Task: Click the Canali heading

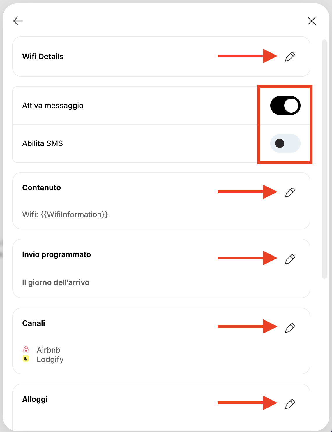Action: click(33, 323)
